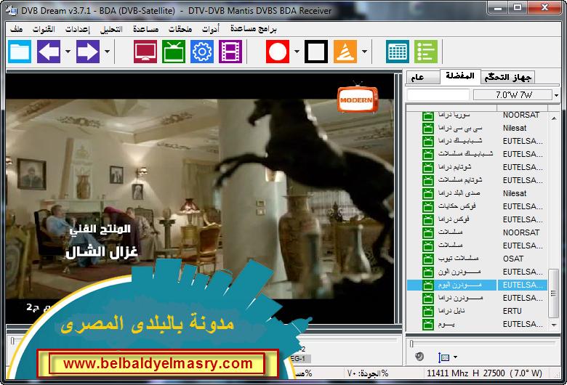The width and height of the screenshot is (567, 385).
Task: Mute audio with the speaker icon
Action: (x=419, y=357)
